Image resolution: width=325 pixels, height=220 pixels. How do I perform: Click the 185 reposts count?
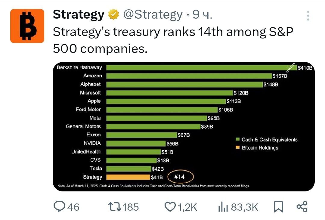coord(131,207)
